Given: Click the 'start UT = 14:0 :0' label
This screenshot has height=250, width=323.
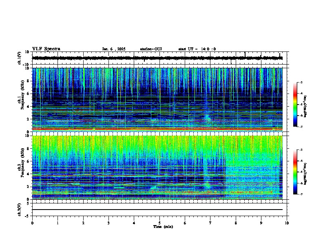Looking at the screenshot, I should [197, 49].
